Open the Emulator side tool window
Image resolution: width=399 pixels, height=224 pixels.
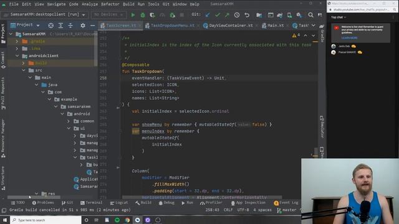(x=322, y=127)
